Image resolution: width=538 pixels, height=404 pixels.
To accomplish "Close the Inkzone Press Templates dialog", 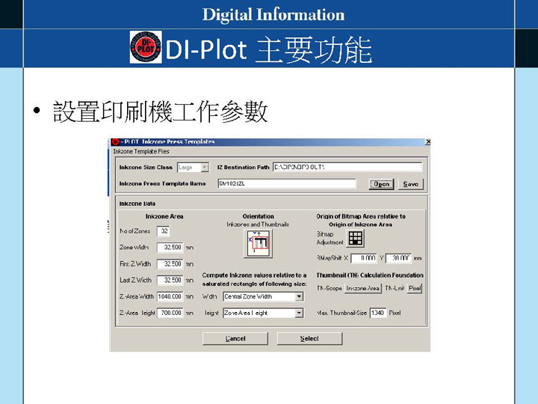I will (427, 141).
